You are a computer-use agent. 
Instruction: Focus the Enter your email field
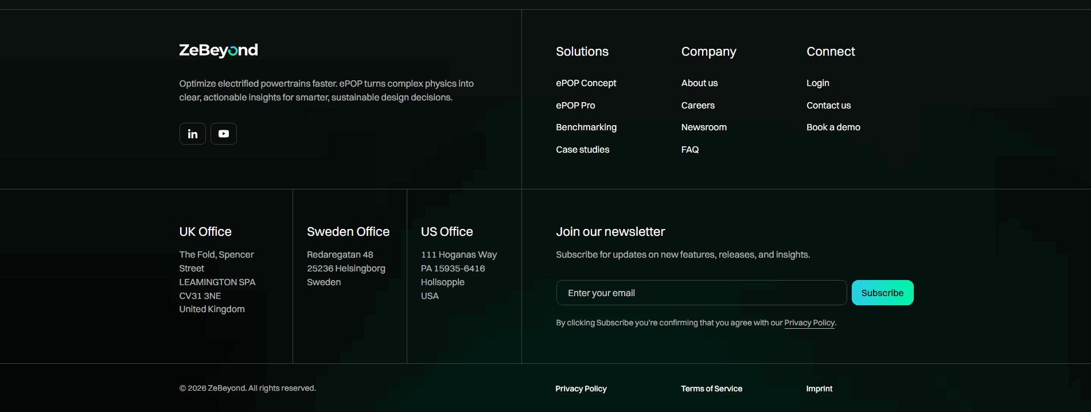tap(702, 293)
